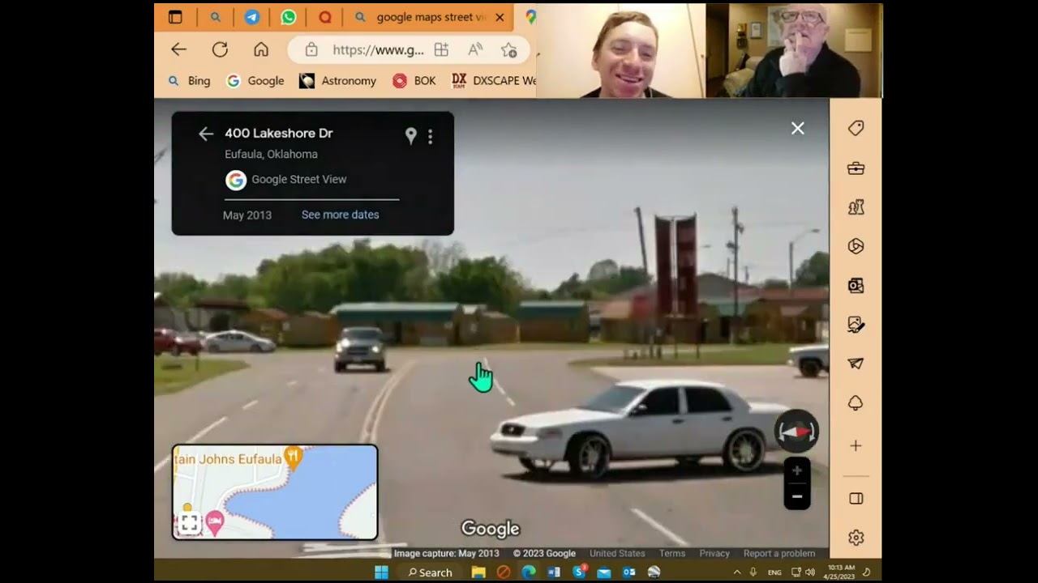The width and height of the screenshot is (1038, 583).
Task: Go back in browser history
Action: [x=178, y=49]
